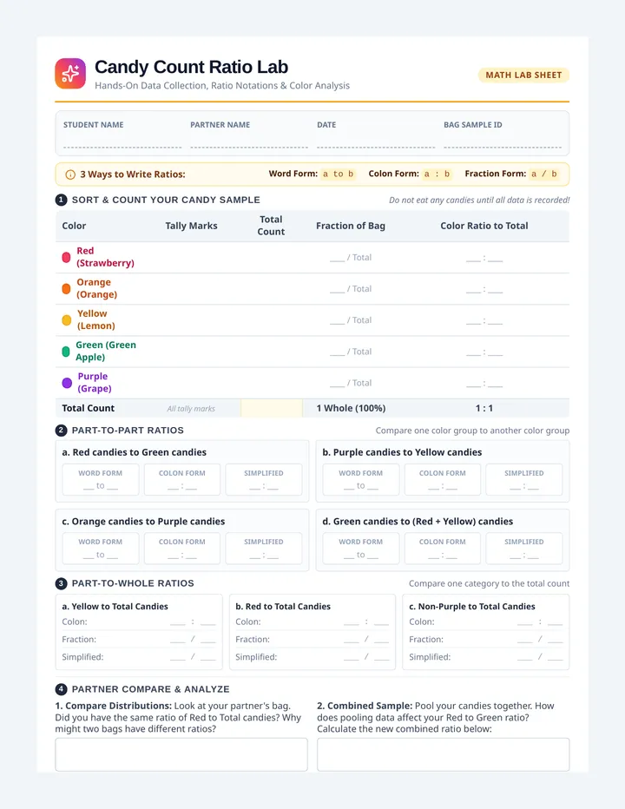Click Word Form box for Purple to Yellow
The height and width of the screenshot is (809, 625).
coord(361,479)
